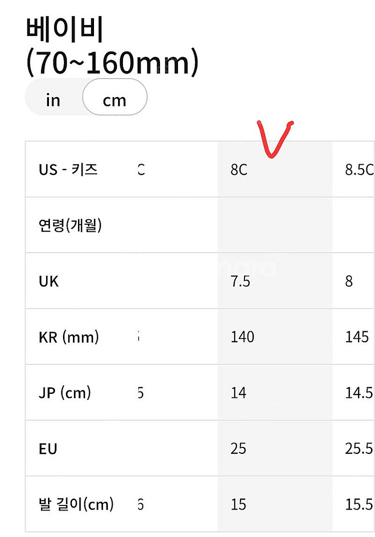
Task: Click the UK 7.5 size cell
Action: pyautogui.click(x=274, y=281)
